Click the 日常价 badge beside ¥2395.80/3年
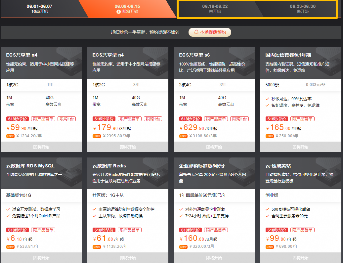This screenshot has width=343, height=263. pyautogui.click(x=97, y=136)
